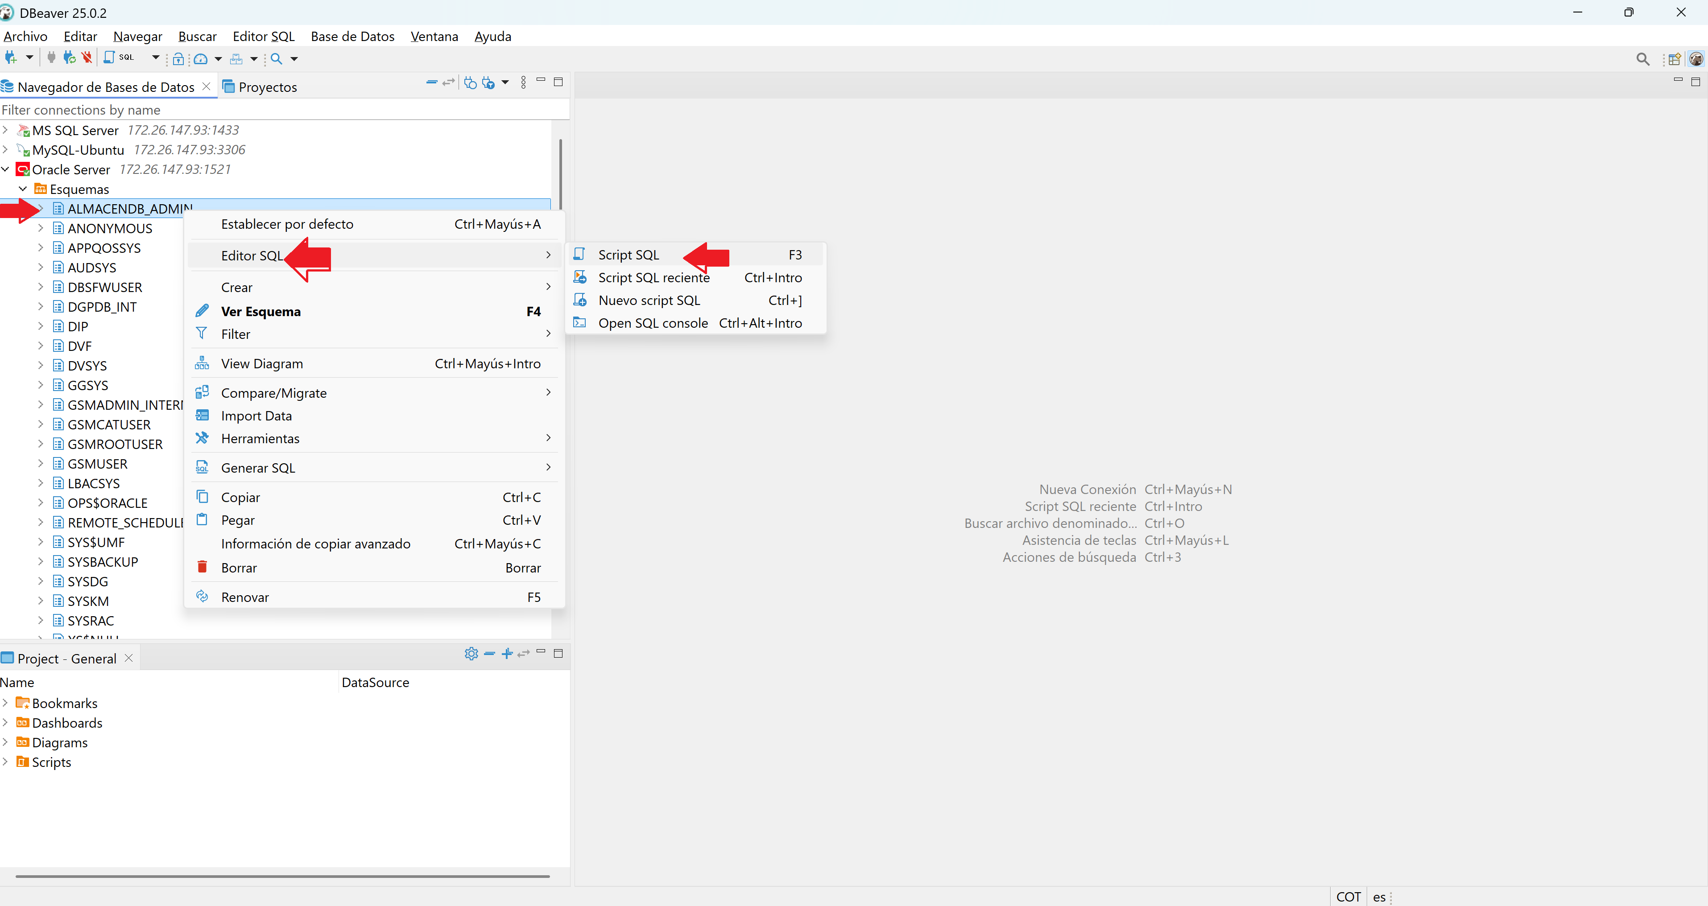
Task: Open the Ventana menu
Action: (x=434, y=37)
